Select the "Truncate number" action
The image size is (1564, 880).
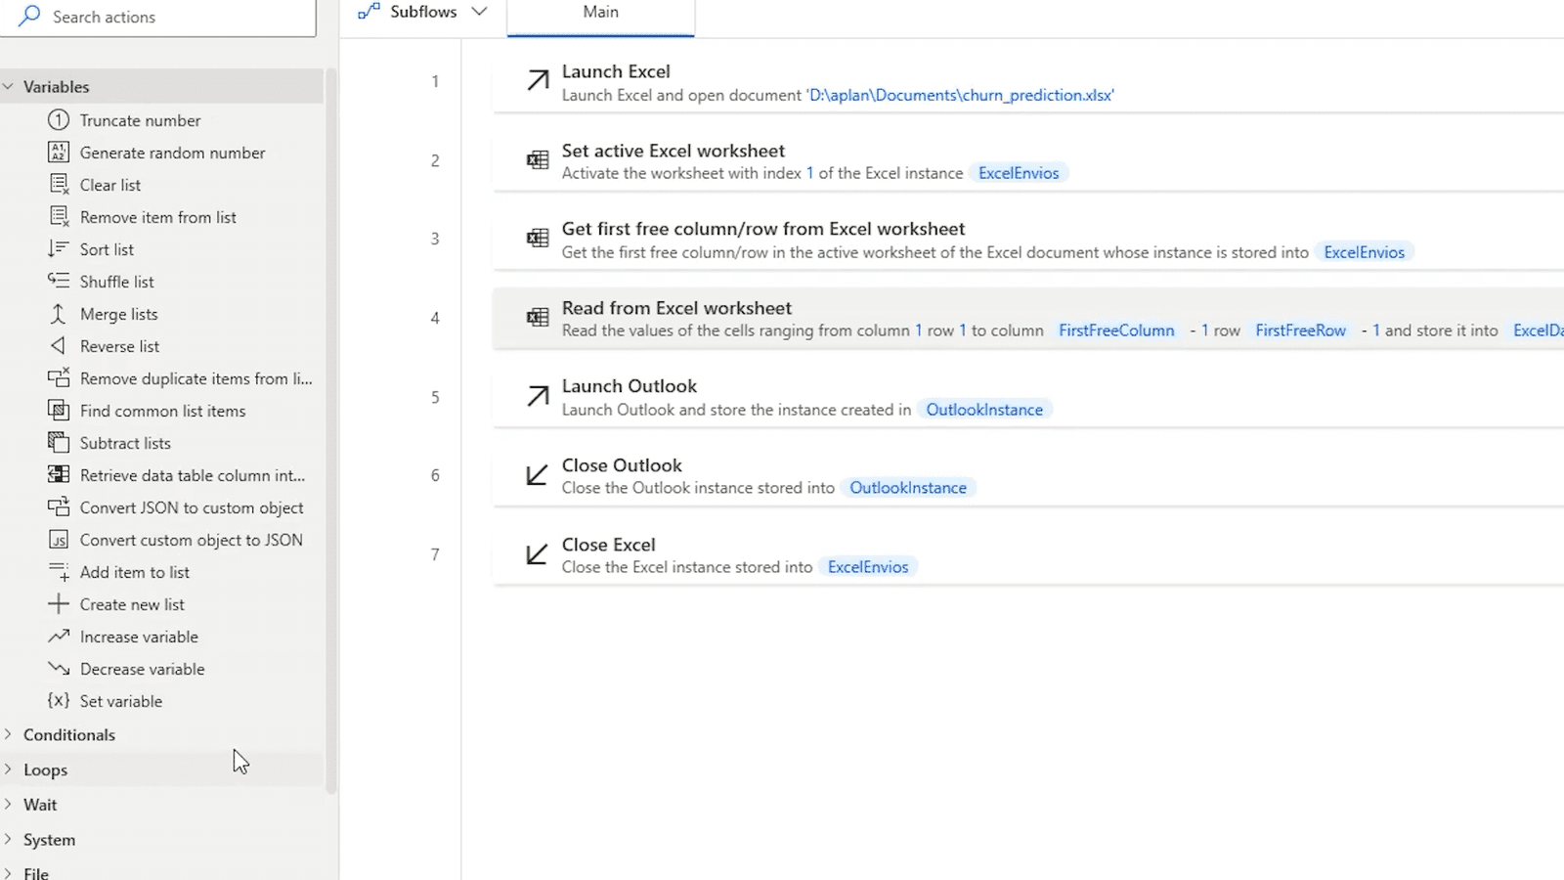[140, 119]
